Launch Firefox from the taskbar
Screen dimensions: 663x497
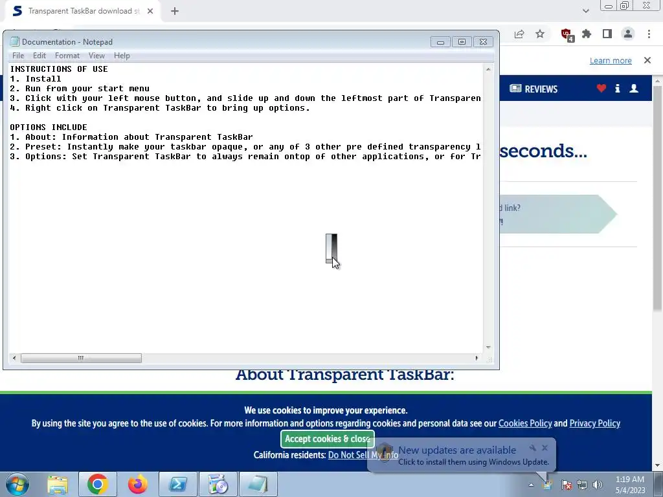point(138,484)
